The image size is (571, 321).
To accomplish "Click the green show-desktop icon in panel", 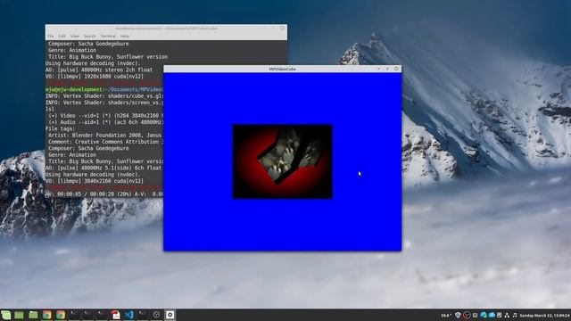I will click(19, 315).
